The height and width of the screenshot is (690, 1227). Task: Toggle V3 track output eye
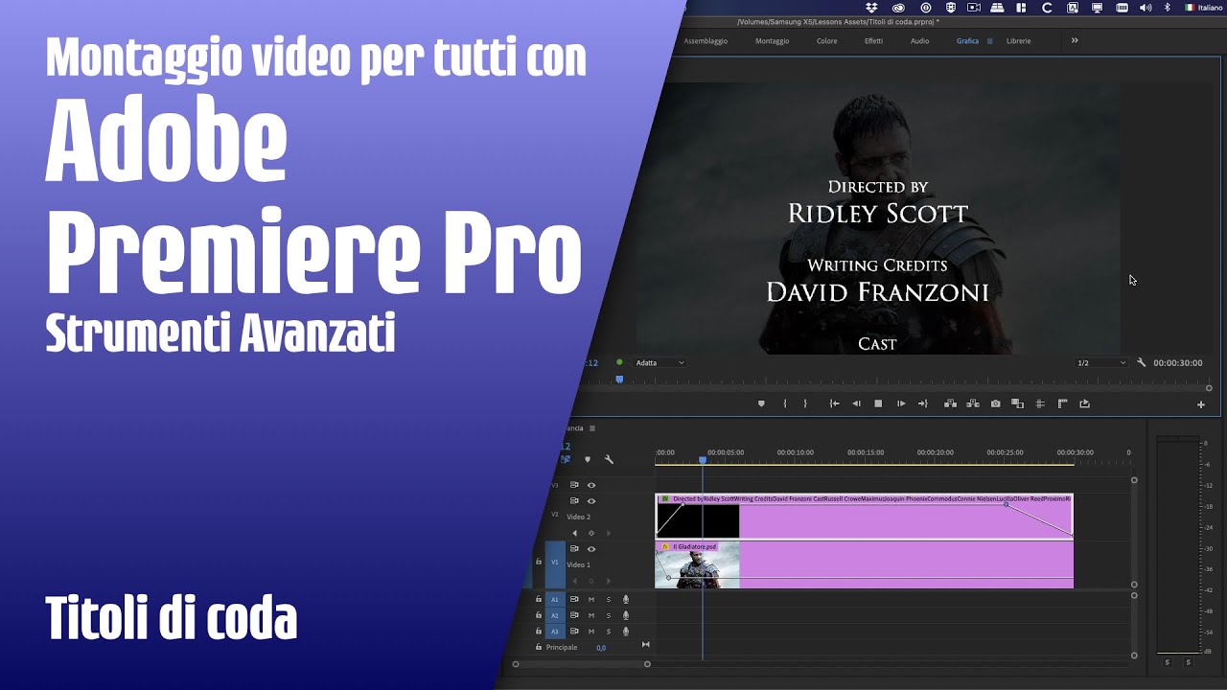[x=591, y=485]
